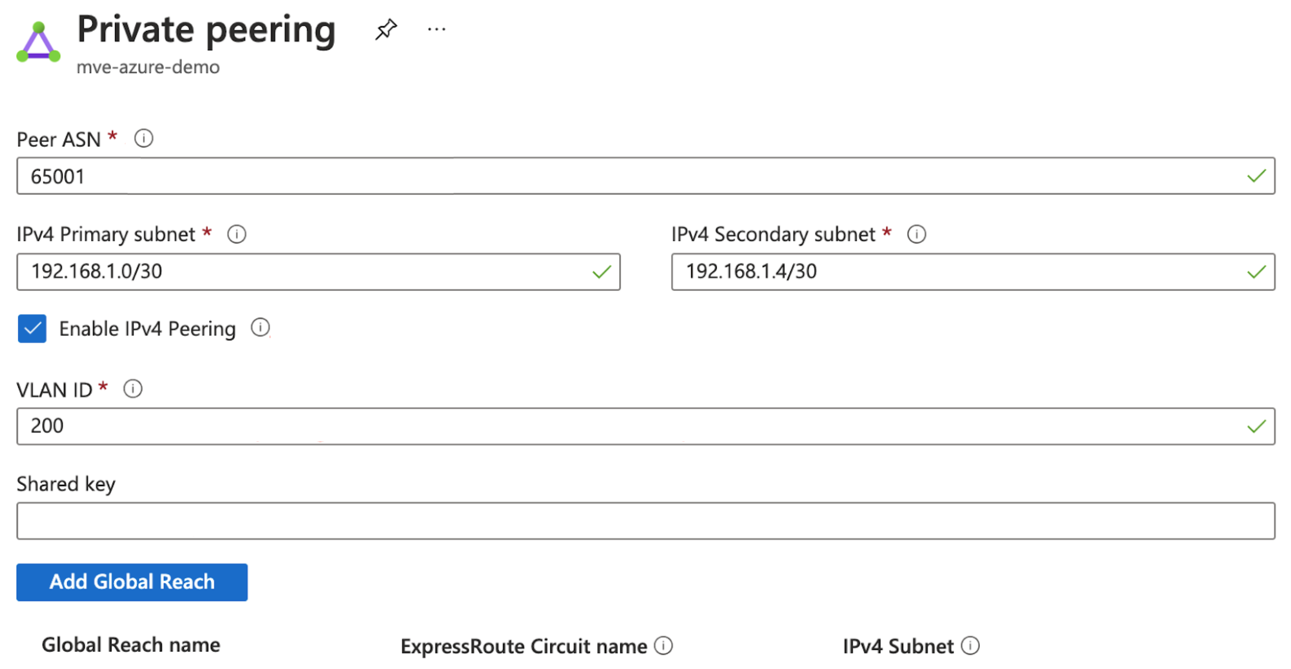The width and height of the screenshot is (1291, 669).
Task: Open ExpressRoute Circuit name info tooltip
Action: (663, 645)
